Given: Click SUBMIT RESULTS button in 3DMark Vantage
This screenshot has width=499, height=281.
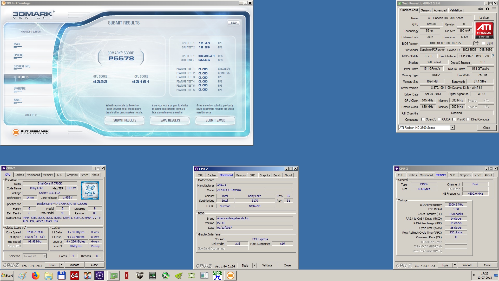Looking at the screenshot, I should coord(124,120).
